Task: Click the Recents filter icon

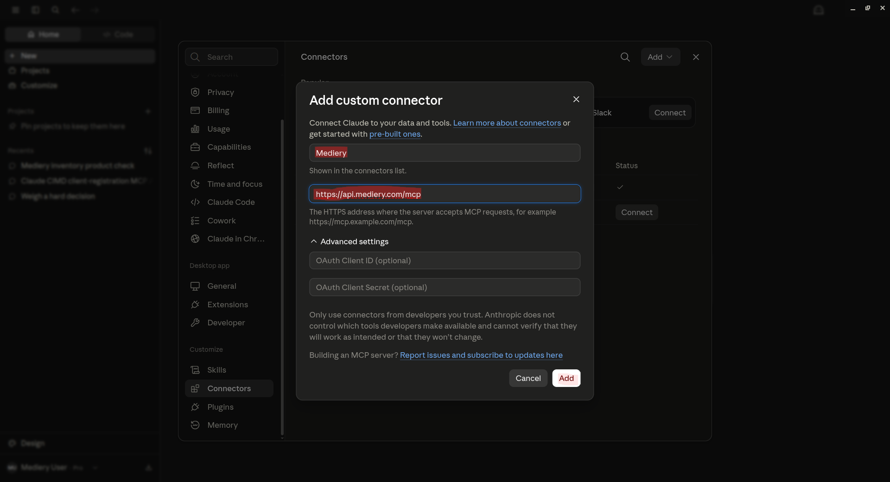Action: 148,151
